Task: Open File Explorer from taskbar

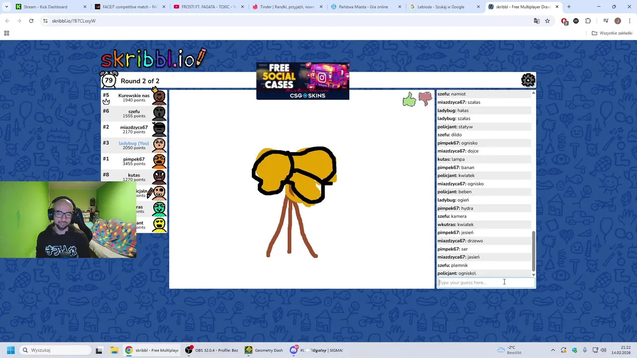Action: 114,350
